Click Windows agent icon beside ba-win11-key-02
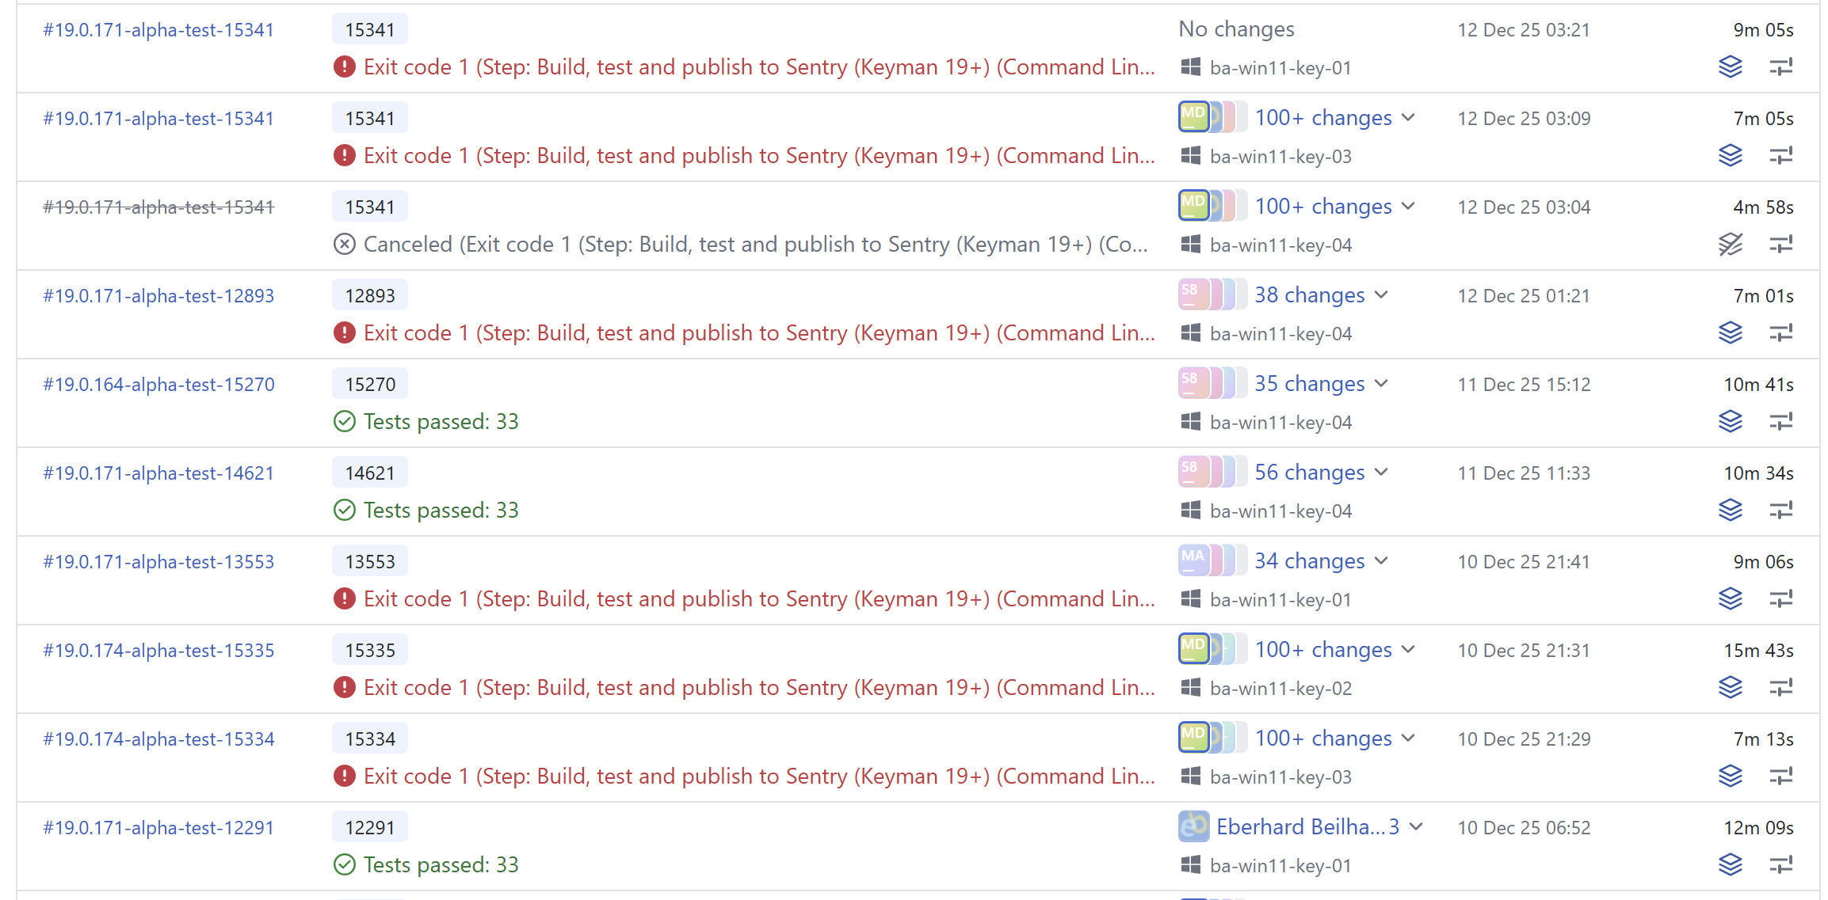Viewport: 1828px width, 900px height. [1190, 688]
